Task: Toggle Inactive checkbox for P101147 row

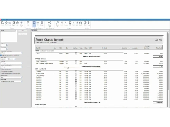Action: click(x=76, y=99)
